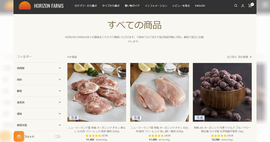This screenshot has height=142, width=270.
Task: Open the search icon in header
Action: tap(236, 6)
